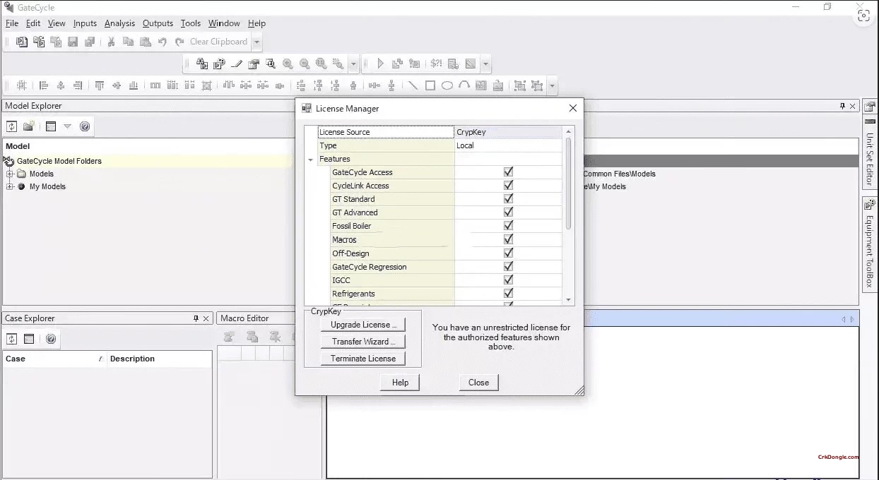Uncheck the Fossil Boiler feature
This screenshot has height=480, width=879.
click(507, 225)
